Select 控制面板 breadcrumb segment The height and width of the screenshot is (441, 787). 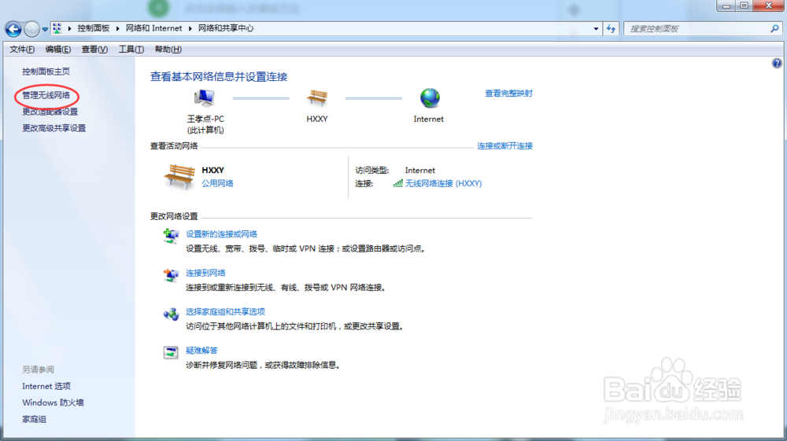coord(94,28)
